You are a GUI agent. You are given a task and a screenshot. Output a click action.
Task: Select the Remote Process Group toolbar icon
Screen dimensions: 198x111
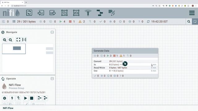(x=76, y=13)
